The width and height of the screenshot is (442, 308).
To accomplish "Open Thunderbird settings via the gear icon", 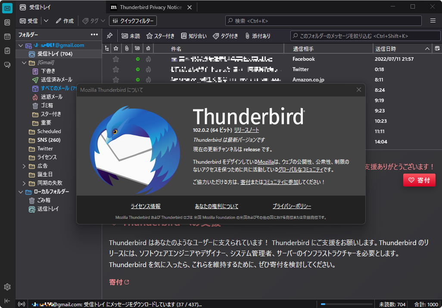I will 7,286.
